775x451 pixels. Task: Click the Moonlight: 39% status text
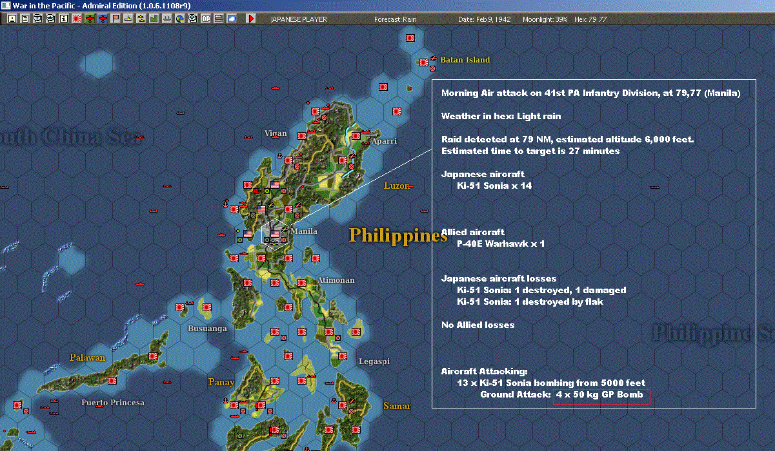[x=545, y=19]
